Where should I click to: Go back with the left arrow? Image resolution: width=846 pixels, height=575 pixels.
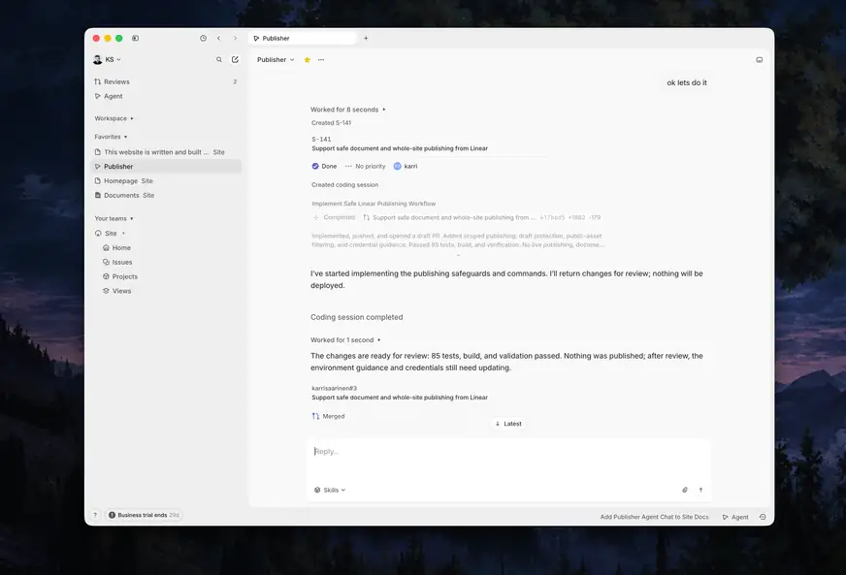tap(218, 38)
